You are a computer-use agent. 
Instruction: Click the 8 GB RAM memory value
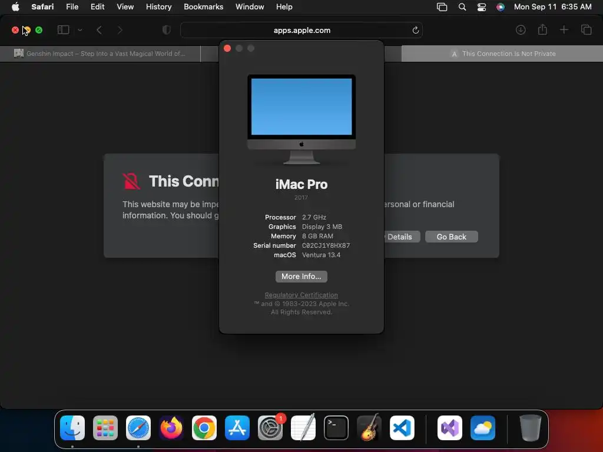317,236
